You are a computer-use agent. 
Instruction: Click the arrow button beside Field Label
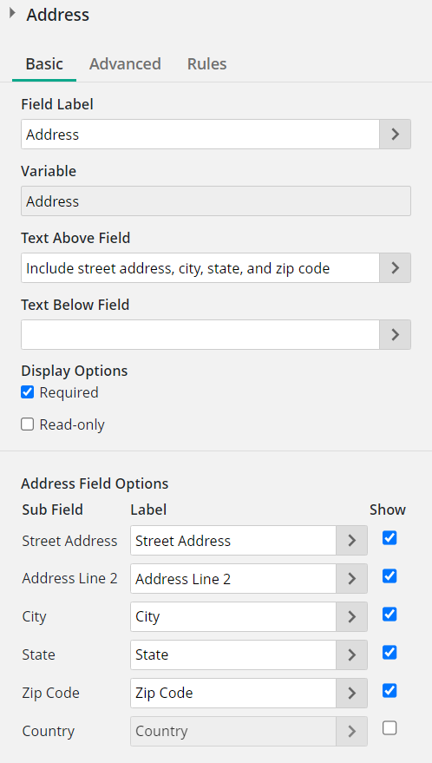pyautogui.click(x=395, y=135)
